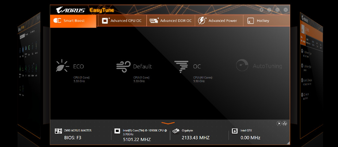This screenshot has height=147, width=338.
Task: Switch to the Advanced CPU OC tab
Action: [122, 21]
